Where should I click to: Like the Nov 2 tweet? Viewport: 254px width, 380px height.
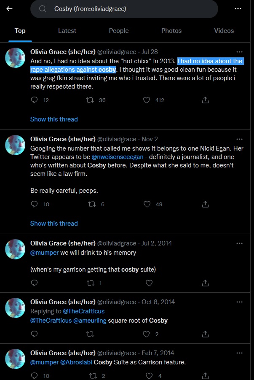click(x=147, y=204)
